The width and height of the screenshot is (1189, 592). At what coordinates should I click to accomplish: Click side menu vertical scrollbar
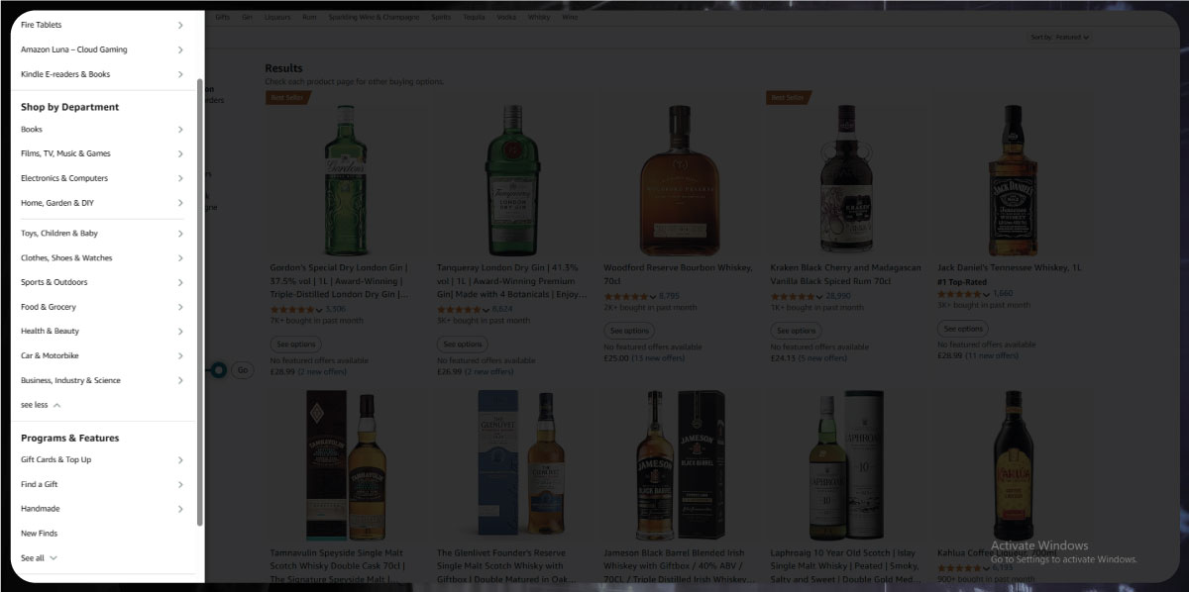200,302
